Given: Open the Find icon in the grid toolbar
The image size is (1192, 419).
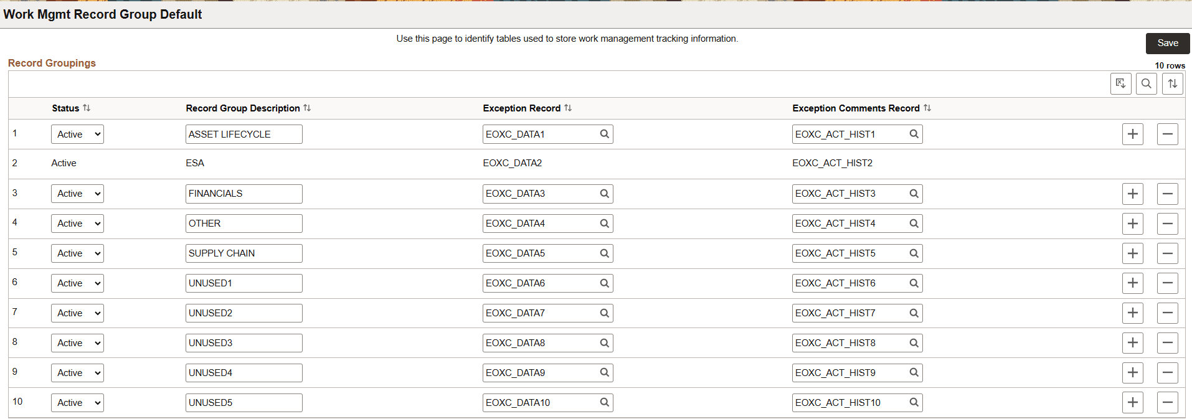Looking at the screenshot, I should [1147, 83].
